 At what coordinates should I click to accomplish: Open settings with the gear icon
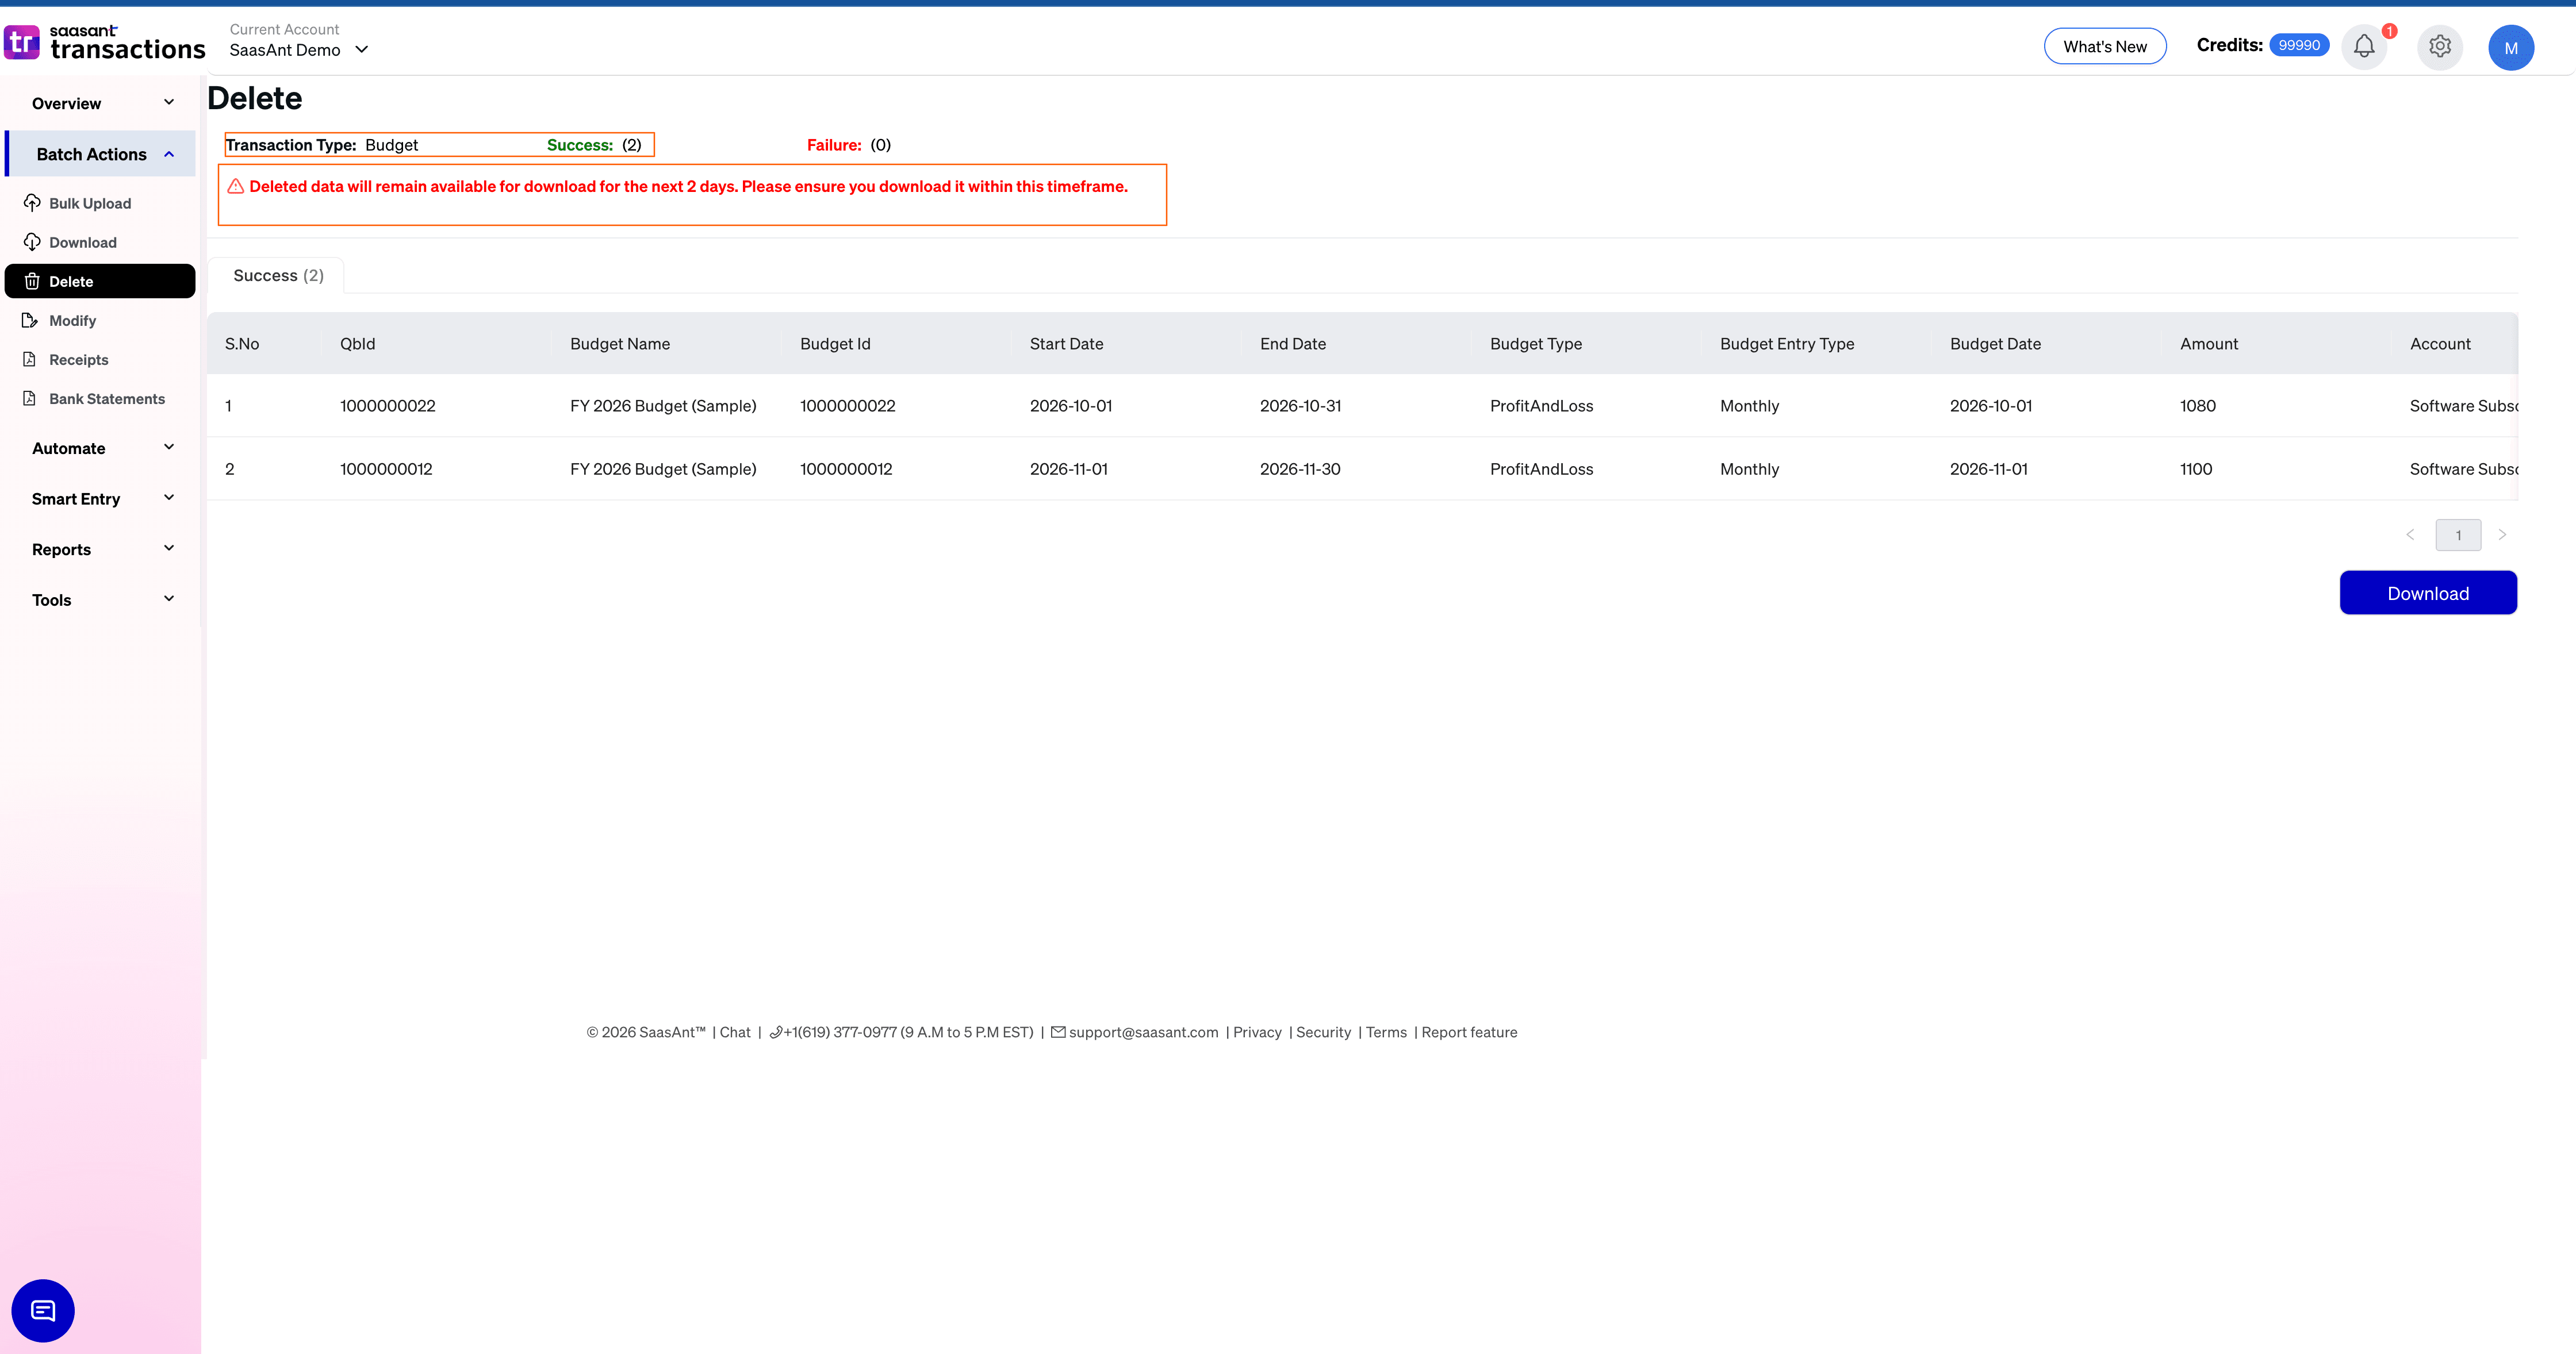(x=2439, y=46)
